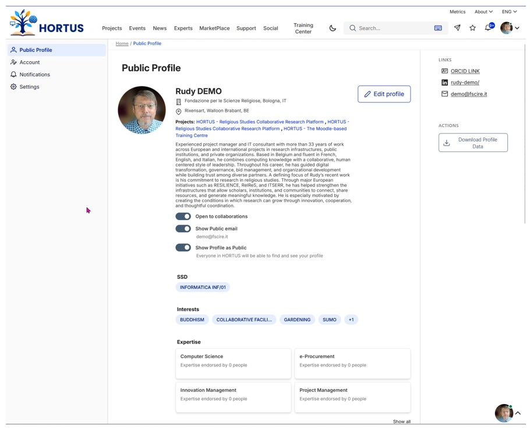The image size is (530, 428).
Task: Click Public Profile person icon in sidebar
Action: [13, 49]
